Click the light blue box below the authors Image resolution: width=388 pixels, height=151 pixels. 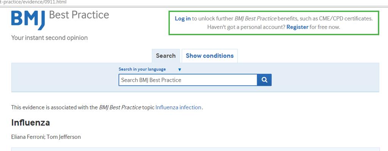[195, 149]
